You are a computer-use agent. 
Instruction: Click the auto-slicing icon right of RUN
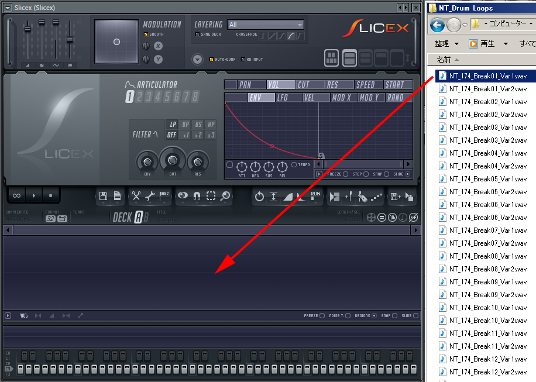point(334,197)
